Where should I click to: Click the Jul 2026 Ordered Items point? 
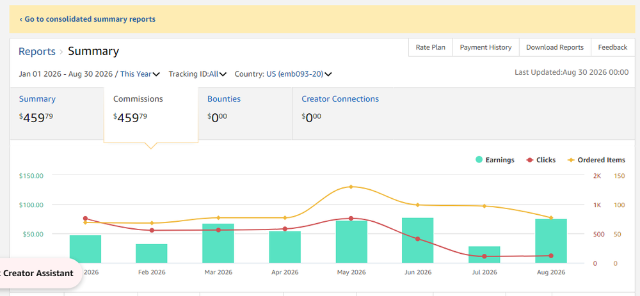(x=484, y=206)
